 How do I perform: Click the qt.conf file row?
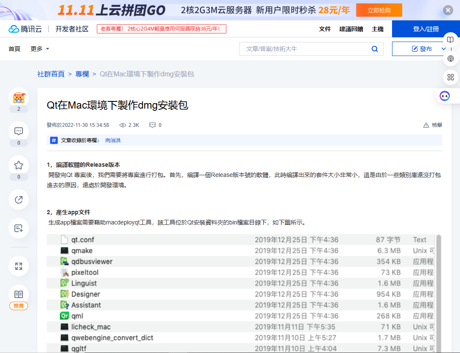(x=241, y=240)
